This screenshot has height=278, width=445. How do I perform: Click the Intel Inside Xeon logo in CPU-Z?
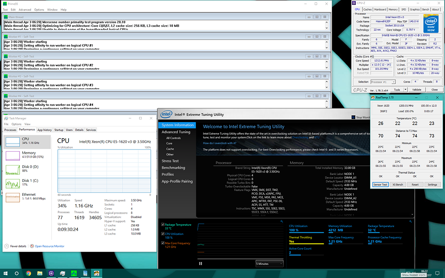pyautogui.click(x=431, y=24)
